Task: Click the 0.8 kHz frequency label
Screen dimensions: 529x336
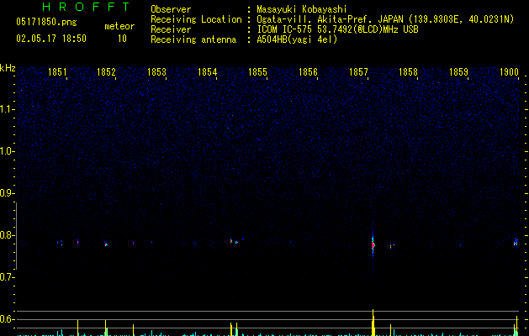Action: [x=7, y=235]
